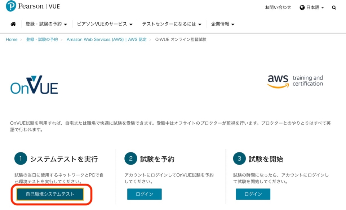Click ログイン under 試験を開始
Viewport: 346px width, 210px height.
point(253,194)
